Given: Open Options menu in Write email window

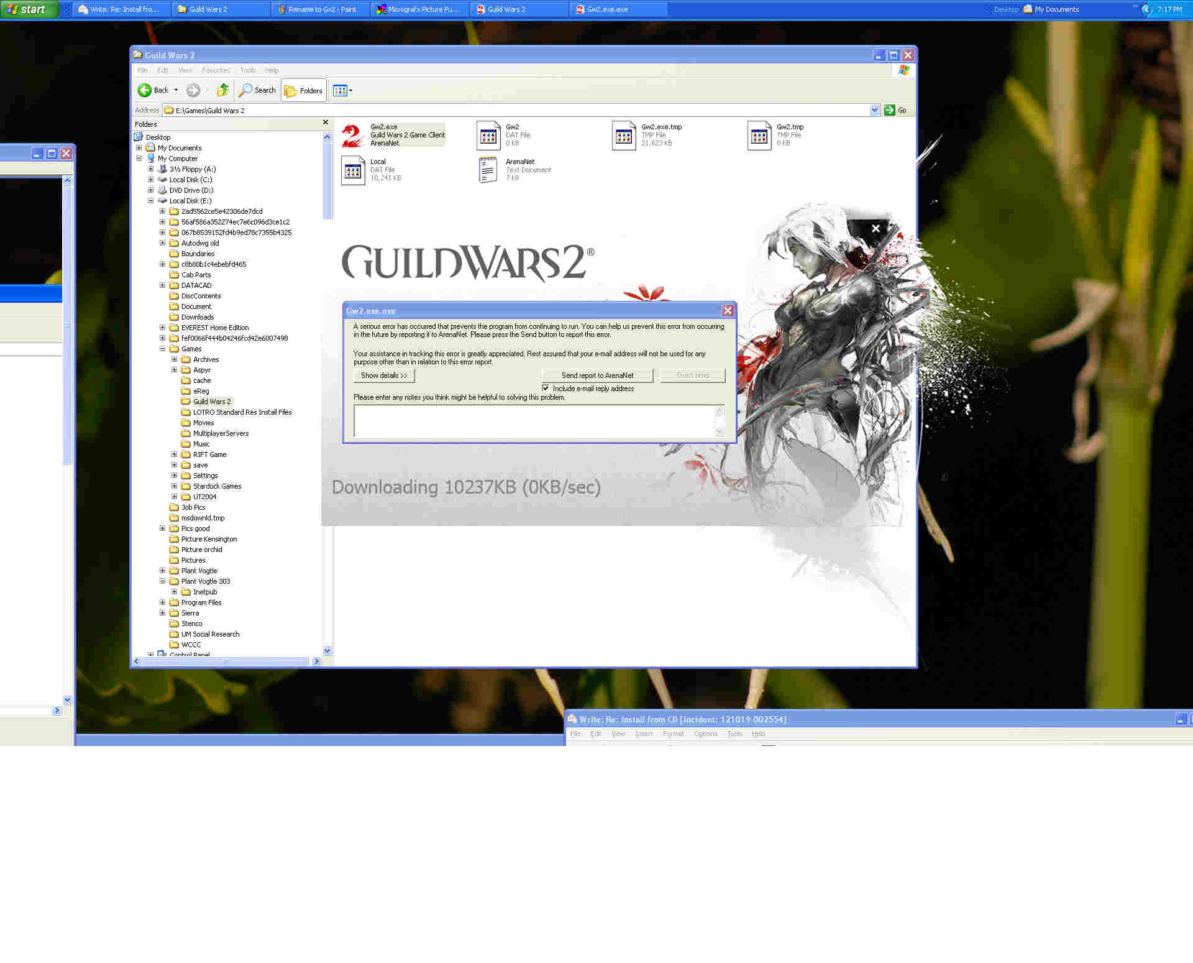Looking at the screenshot, I should 705,734.
